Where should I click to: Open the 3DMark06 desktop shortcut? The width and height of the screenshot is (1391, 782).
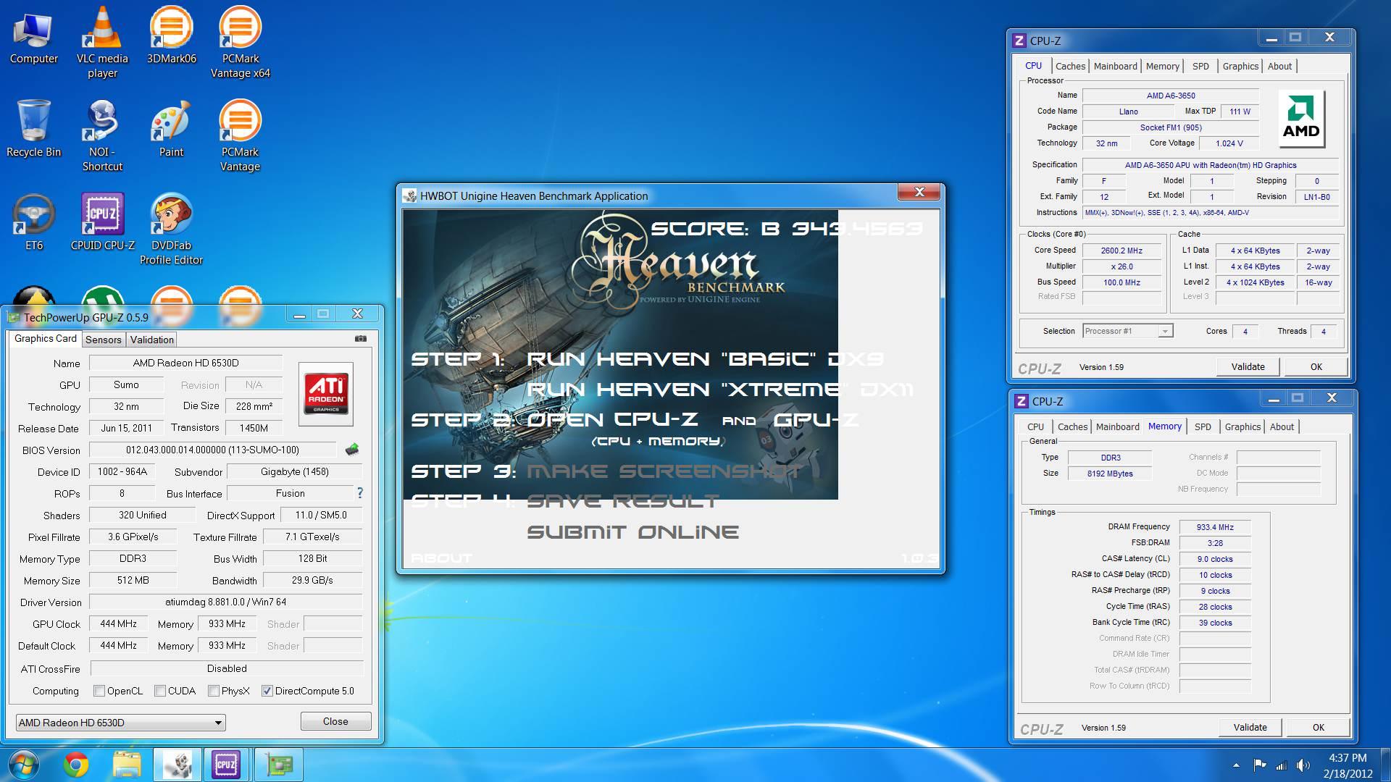coord(172,36)
